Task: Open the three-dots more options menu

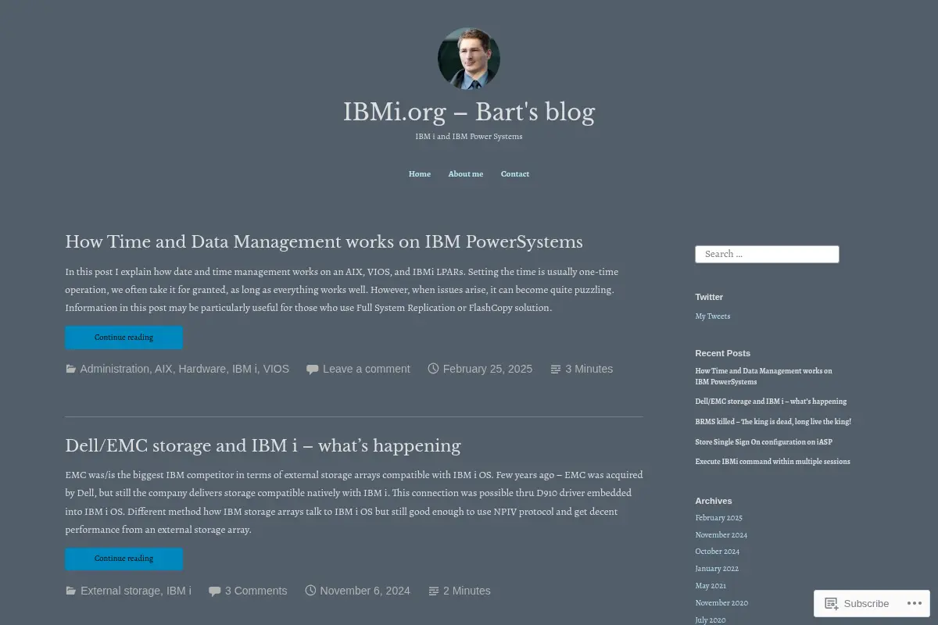Action: (913, 603)
